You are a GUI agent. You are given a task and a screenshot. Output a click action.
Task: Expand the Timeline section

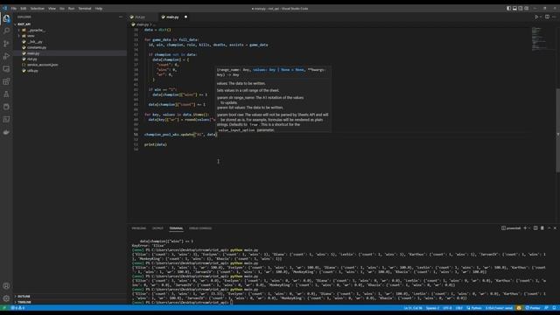tap(24, 302)
